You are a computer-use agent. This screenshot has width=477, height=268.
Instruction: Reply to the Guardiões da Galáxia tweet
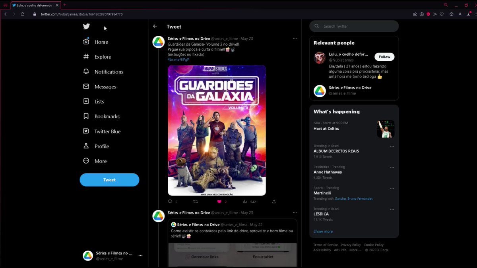point(170,202)
